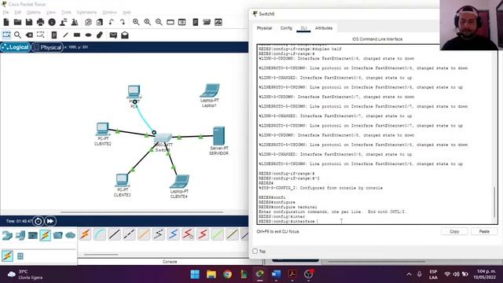Pick the blue Serial DCE cable

pyautogui.click(x=173, y=234)
